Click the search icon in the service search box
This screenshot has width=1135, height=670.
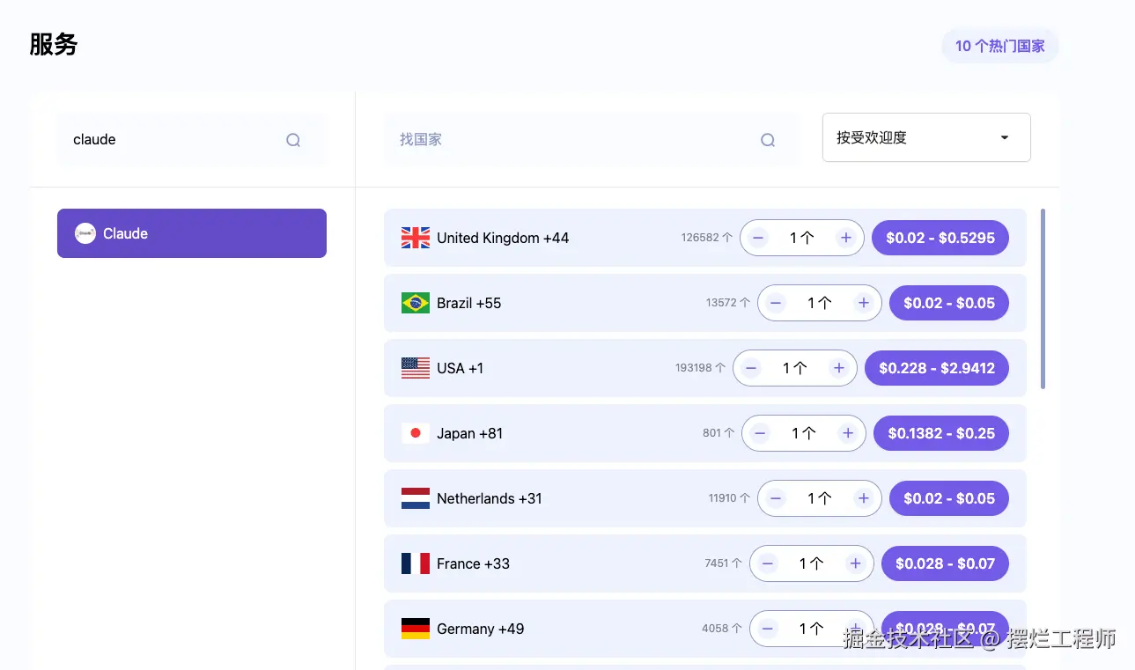coord(293,140)
